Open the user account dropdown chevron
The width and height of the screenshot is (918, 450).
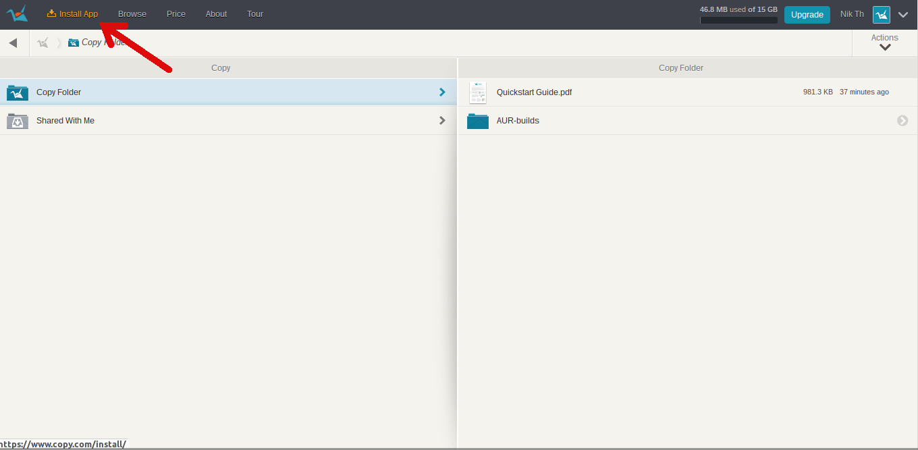[x=903, y=15]
